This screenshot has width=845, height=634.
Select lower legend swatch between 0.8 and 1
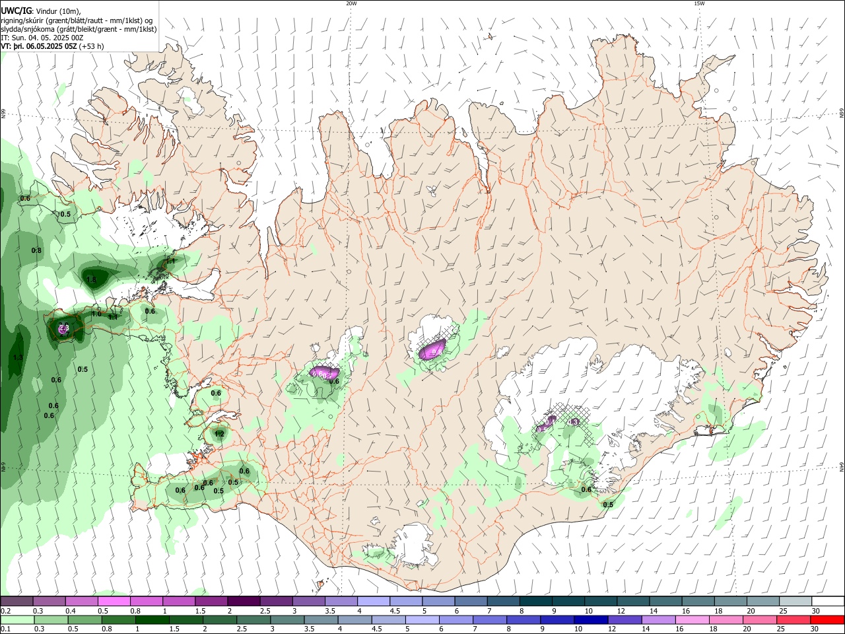[118, 620]
